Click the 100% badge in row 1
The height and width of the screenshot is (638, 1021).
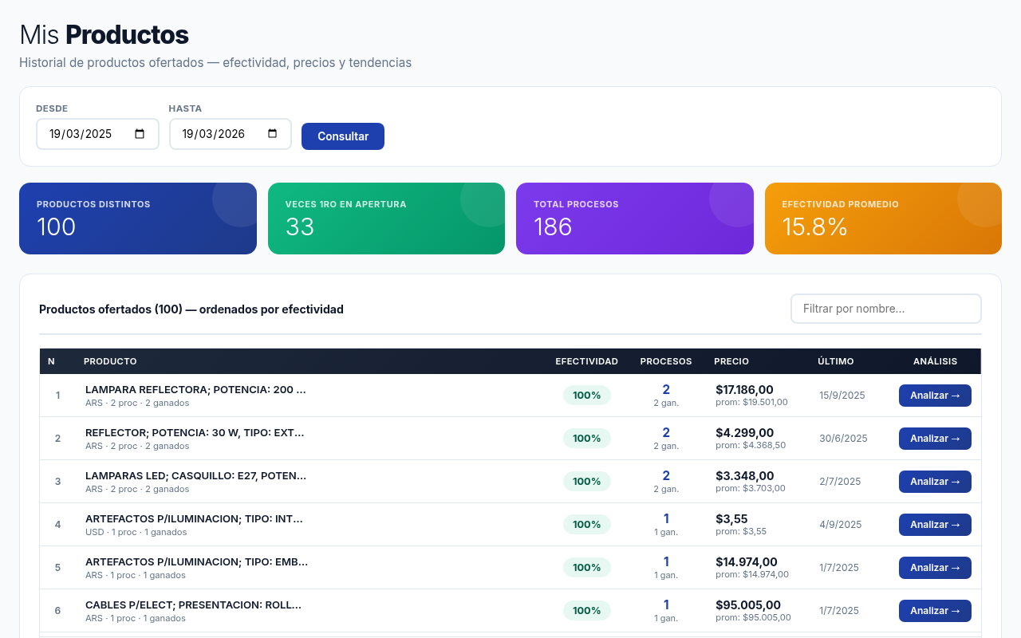586,396
